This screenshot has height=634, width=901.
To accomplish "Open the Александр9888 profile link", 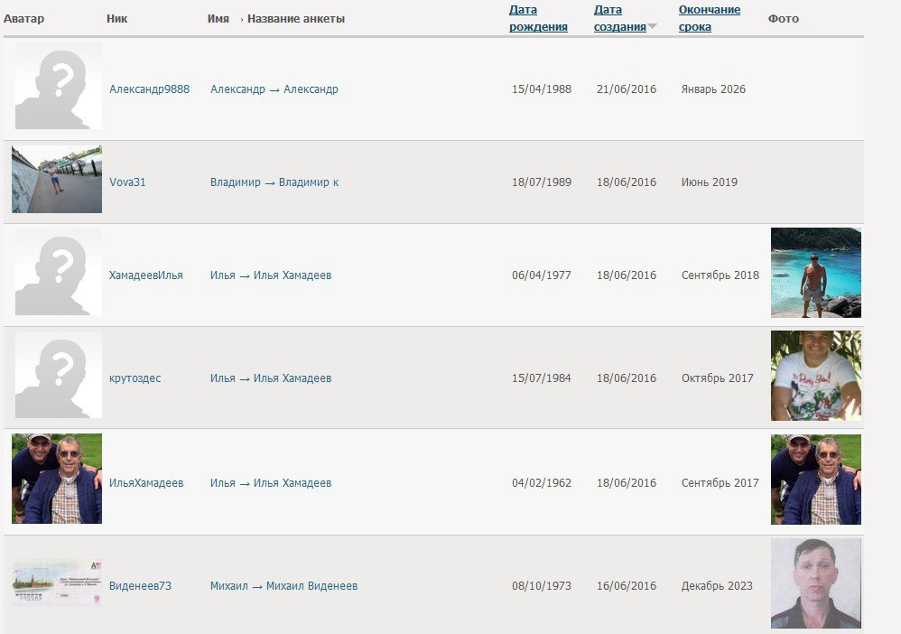I will pos(149,89).
